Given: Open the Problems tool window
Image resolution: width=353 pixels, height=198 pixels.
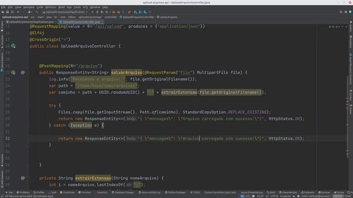Looking at the screenshot, I should pyautogui.click(x=23, y=193).
